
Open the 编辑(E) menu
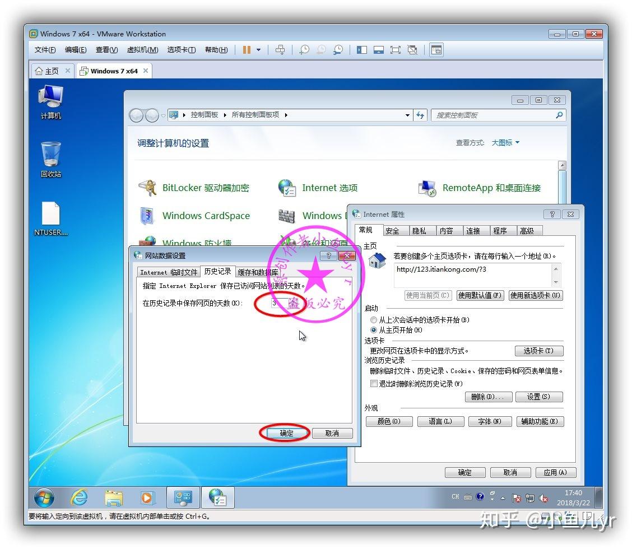point(76,50)
